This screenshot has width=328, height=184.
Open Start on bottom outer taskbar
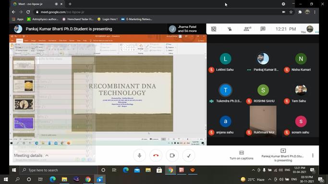6,179
